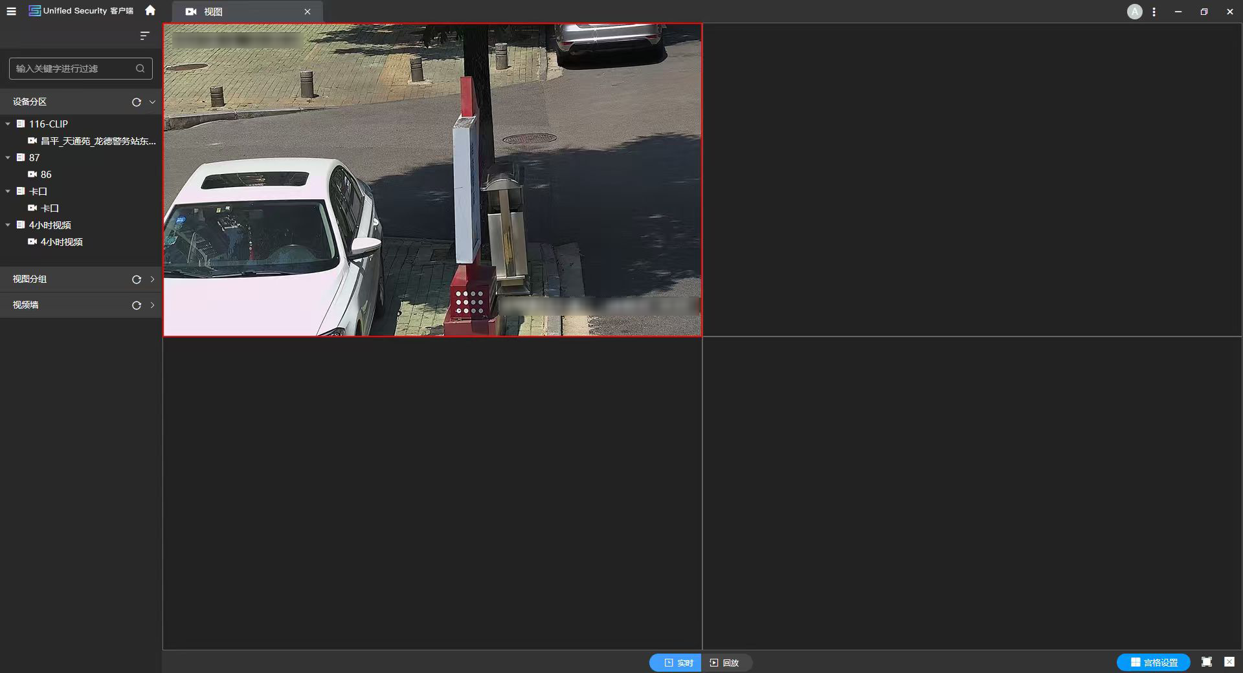
Task: Go to the home page icon
Action: click(150, 10)
